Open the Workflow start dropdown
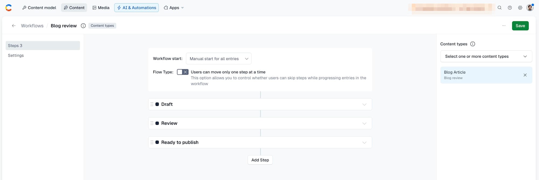This screenshot has width=539, height=180. 219,58
